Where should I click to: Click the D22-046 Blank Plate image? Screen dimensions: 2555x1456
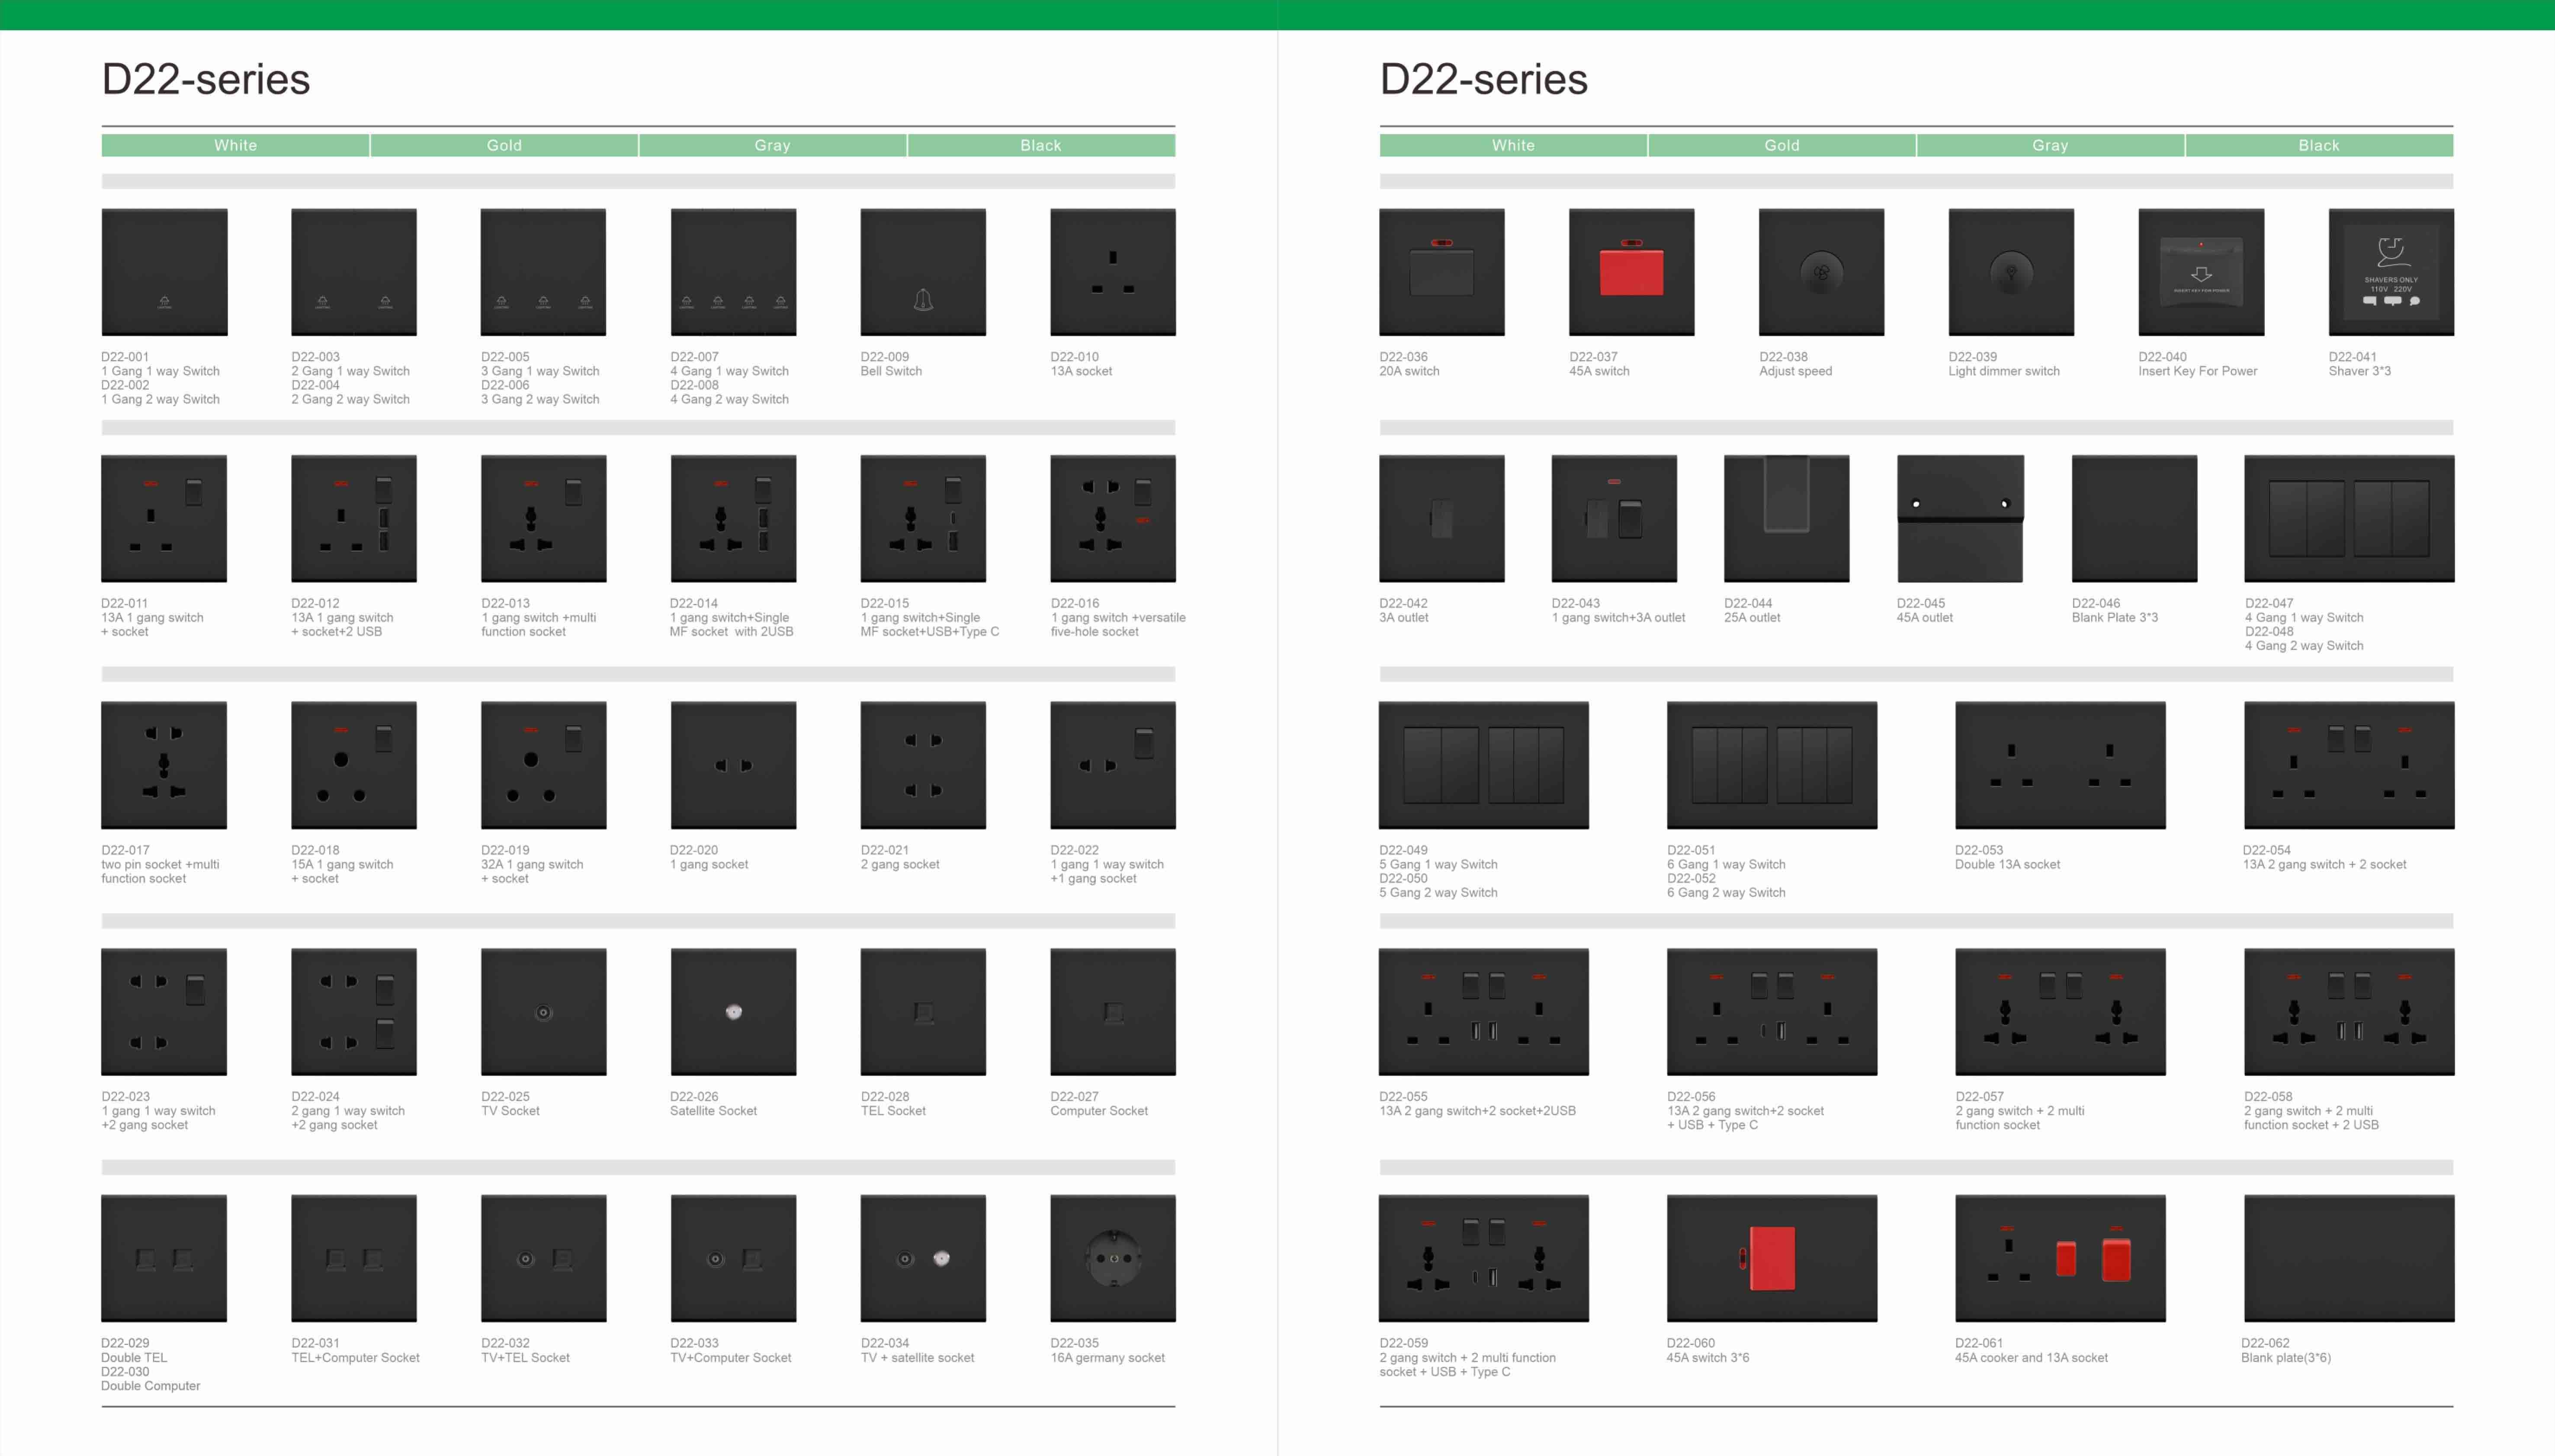click(x=2135, y=519)
